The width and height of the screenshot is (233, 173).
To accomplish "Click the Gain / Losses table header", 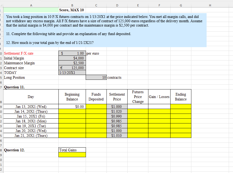I will [x=159, y=97].
